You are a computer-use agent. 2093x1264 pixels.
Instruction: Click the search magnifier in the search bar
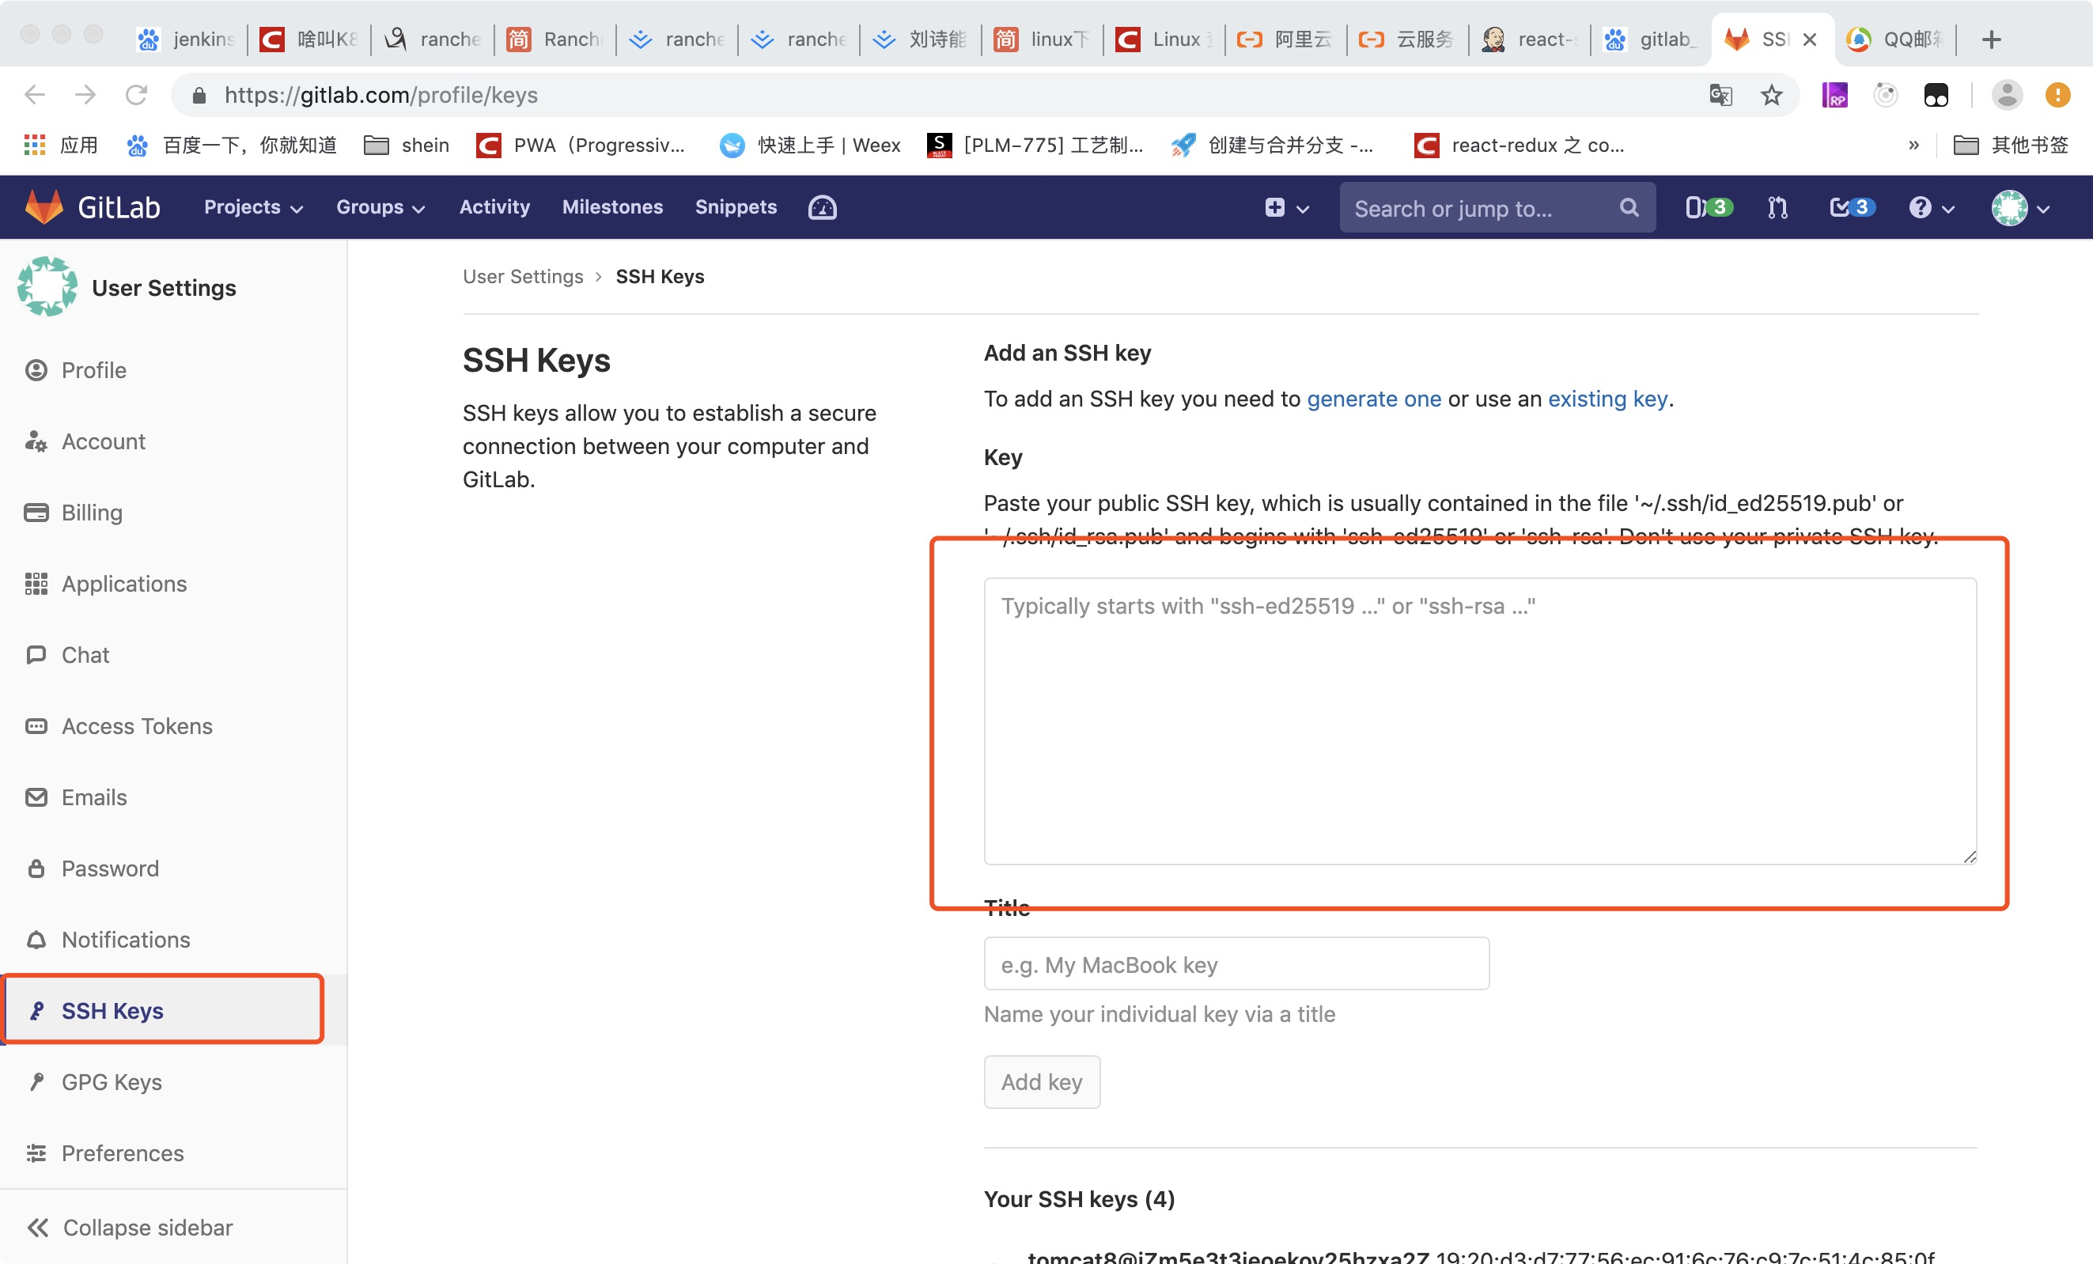1628,207
